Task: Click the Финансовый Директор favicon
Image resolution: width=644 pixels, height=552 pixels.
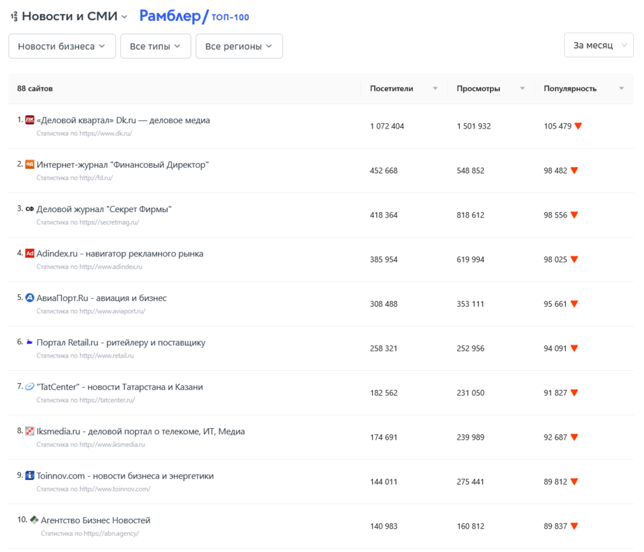Action: pyautogui.click(x=30, y=164)
